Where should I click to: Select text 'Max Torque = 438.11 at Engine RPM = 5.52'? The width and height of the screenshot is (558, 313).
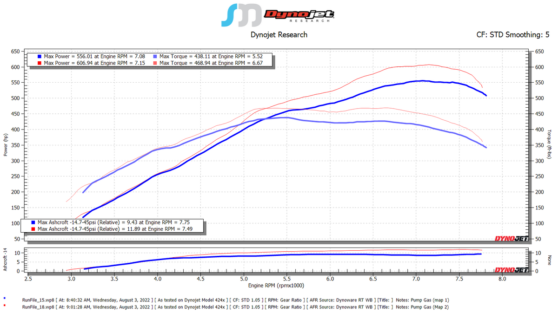(x=211, y=57)
